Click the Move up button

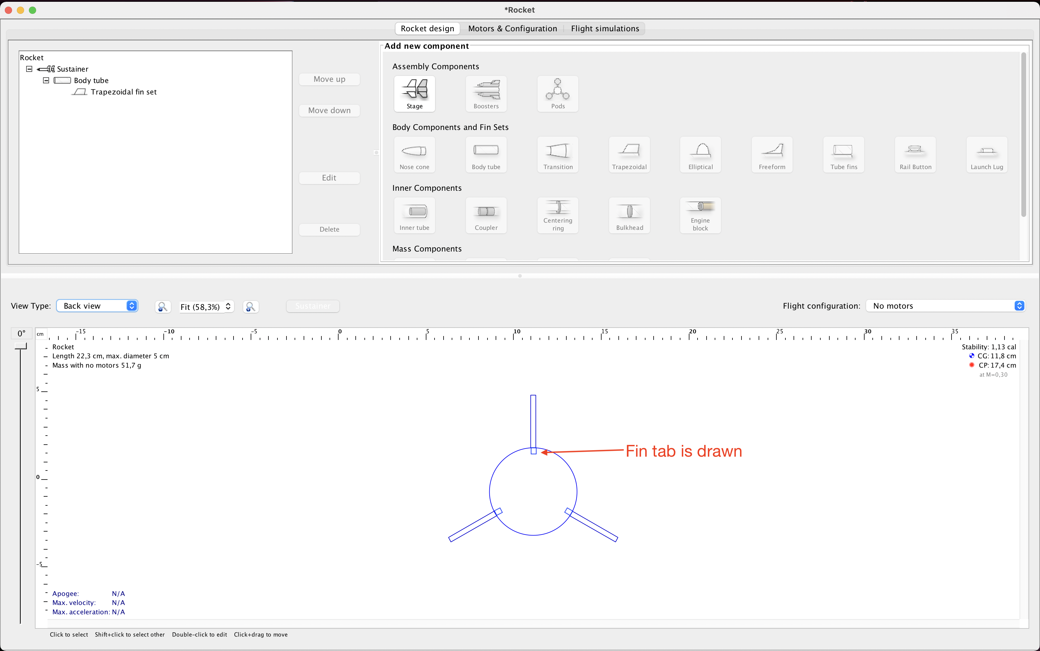[x=329, y=79]
